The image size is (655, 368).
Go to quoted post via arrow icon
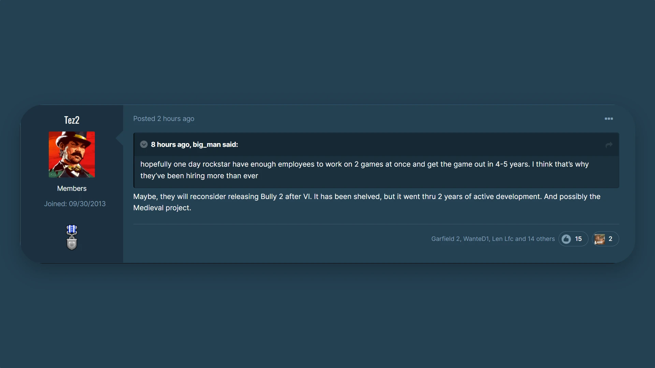point(609,145)
